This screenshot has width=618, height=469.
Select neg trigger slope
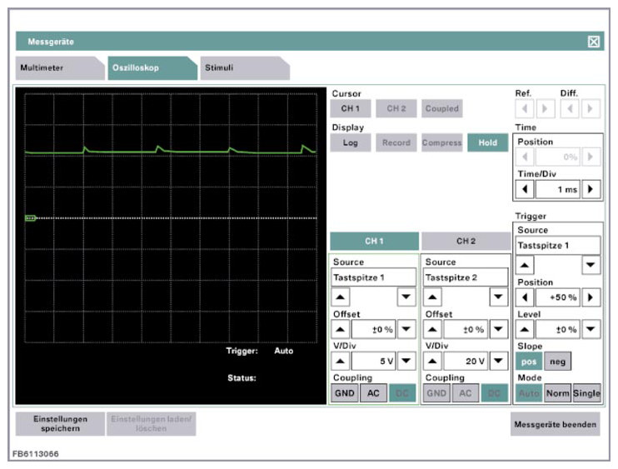[x=557, y=362]
